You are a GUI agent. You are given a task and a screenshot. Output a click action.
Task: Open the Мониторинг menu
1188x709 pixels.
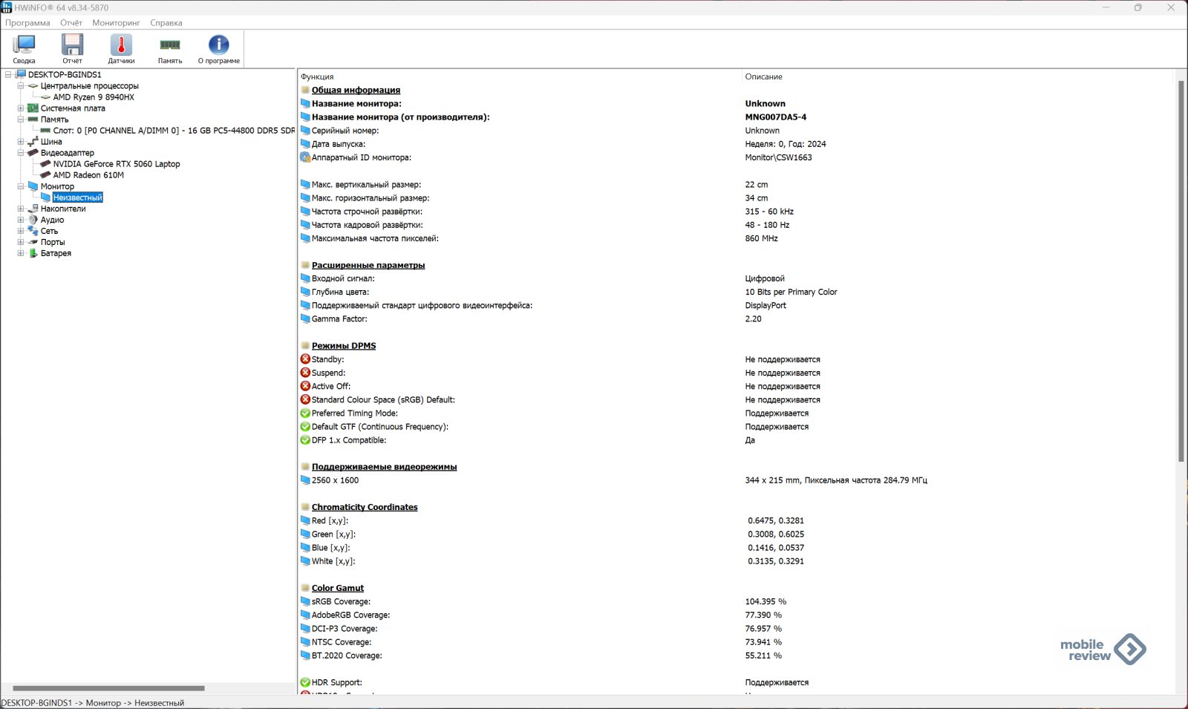pos(116,23)
